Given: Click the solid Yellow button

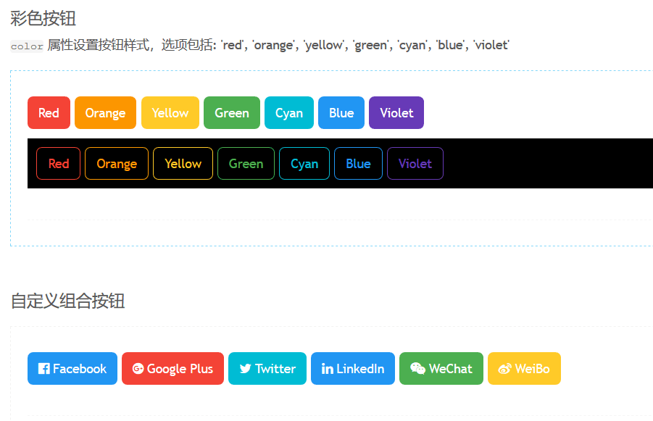Looking at the screenshot, I should click(170, 113).
